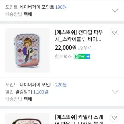Screen dimensions: 124x124
Task: Click 배송방법 택배 under the 220원 points
Action: click(x=19, y=99)
